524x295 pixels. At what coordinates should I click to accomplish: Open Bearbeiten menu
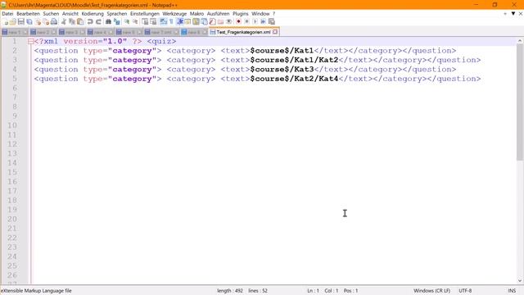28,14
